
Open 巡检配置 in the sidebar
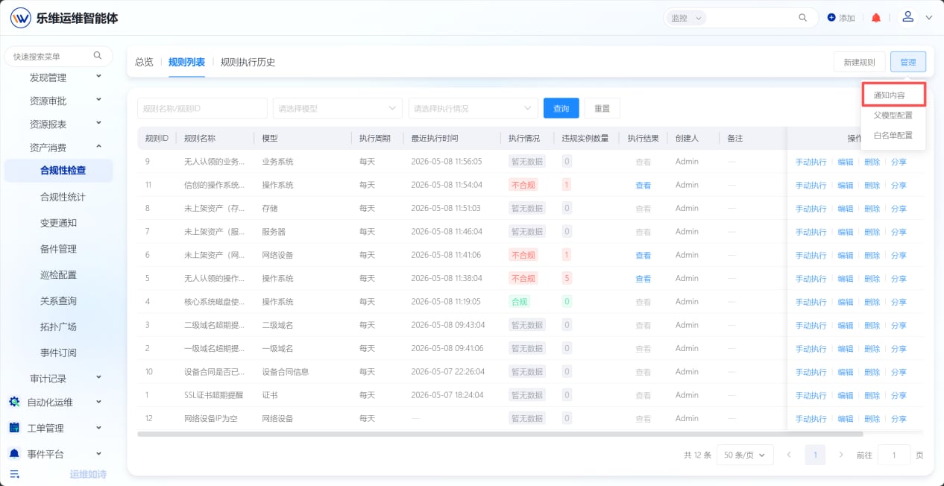pyautogui.click(x=58, y=274)
